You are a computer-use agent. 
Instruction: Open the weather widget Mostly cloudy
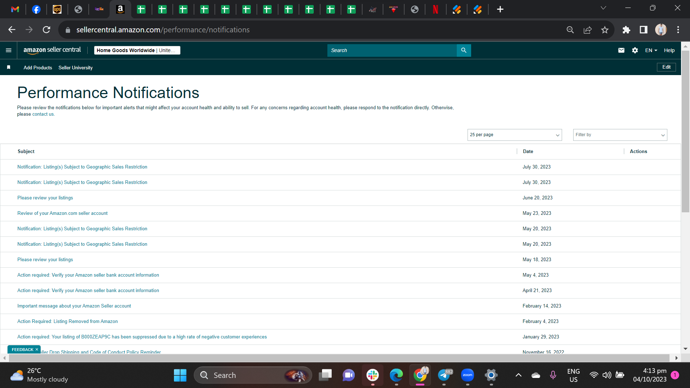39,375
